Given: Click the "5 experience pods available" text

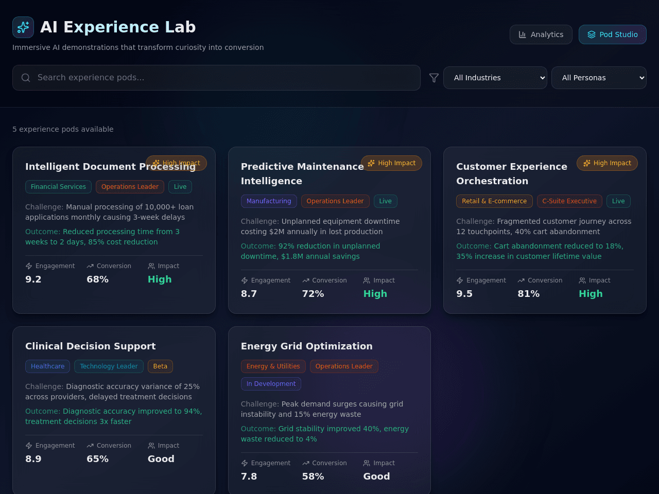Looking at the screenshot, I should (63, 129).
